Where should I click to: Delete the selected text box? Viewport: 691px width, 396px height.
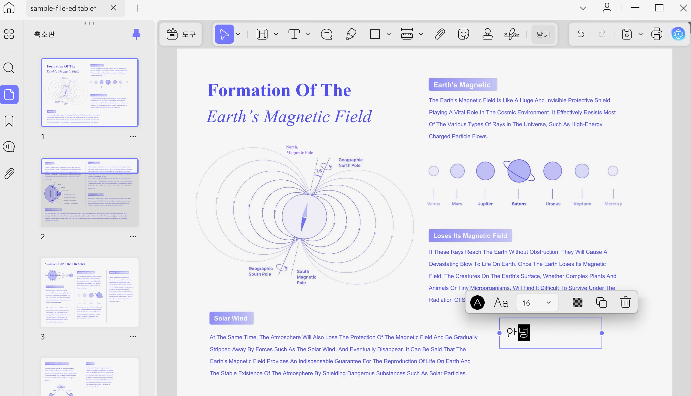(626, 302)
